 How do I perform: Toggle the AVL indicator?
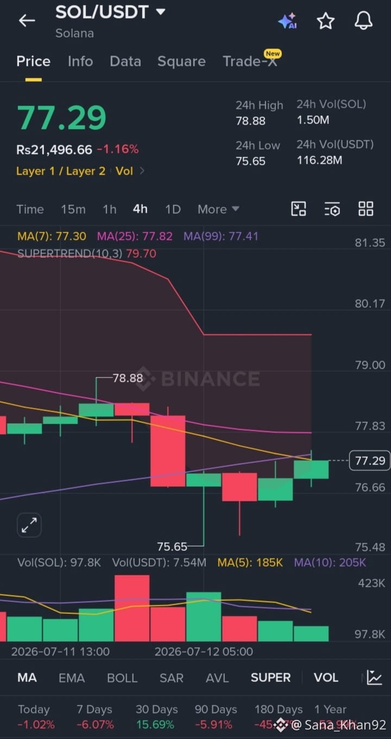217,678
